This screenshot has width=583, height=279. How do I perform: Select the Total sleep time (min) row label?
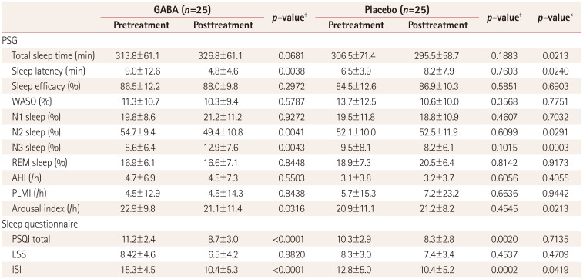tap(53, 55)
